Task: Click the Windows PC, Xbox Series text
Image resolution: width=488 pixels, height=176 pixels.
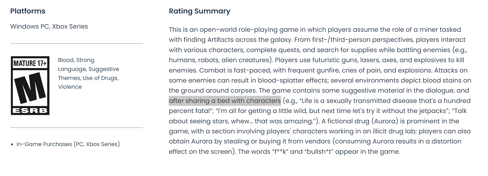Action: [x=49, y=26]
